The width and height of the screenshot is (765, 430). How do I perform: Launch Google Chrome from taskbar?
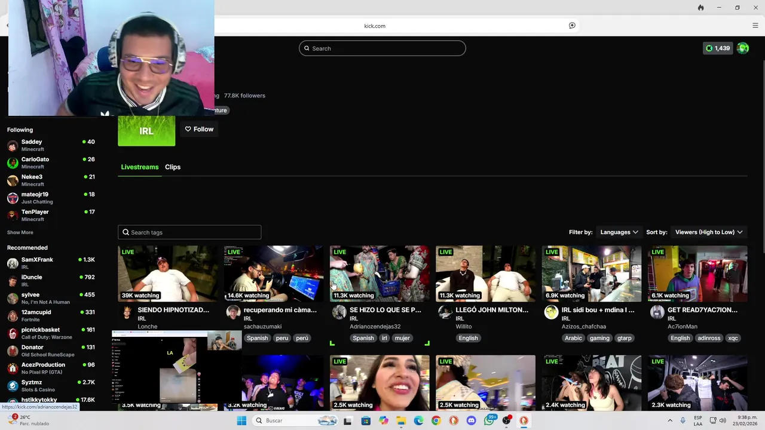tap(436, 420)
